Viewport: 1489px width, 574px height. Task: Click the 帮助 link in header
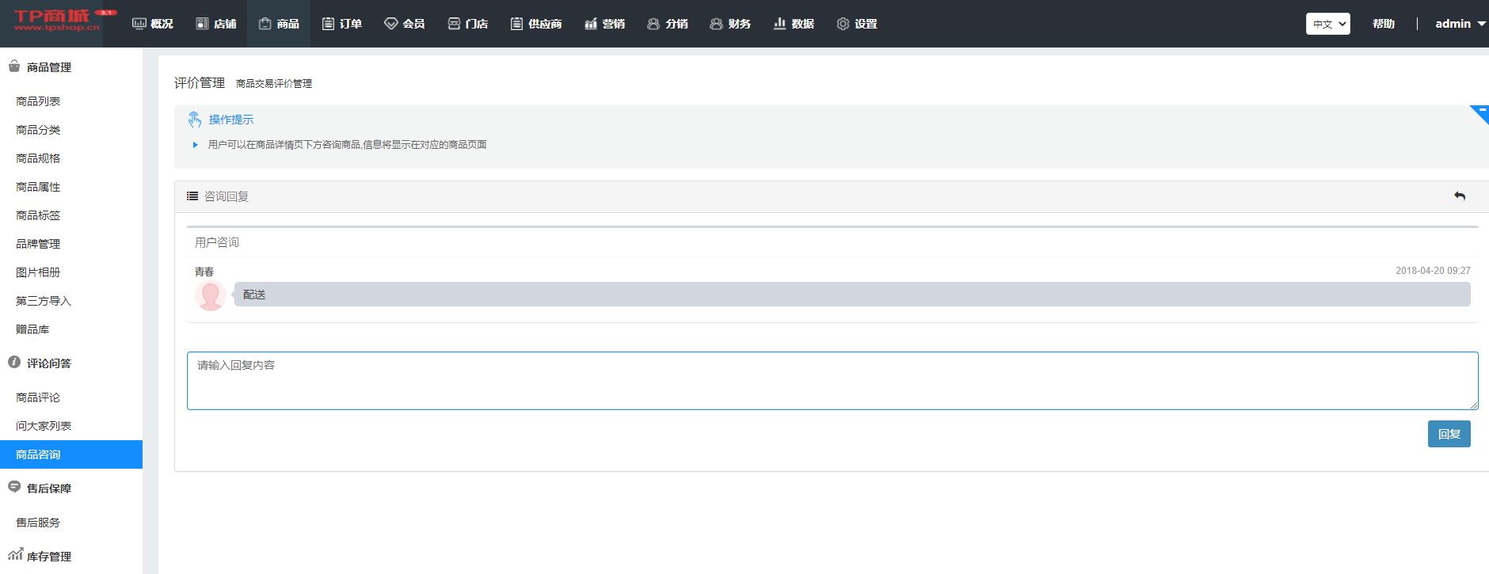[1384, 24]
